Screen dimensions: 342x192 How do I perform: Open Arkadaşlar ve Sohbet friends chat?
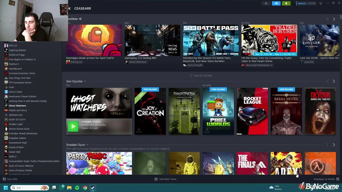pos(326,179)
